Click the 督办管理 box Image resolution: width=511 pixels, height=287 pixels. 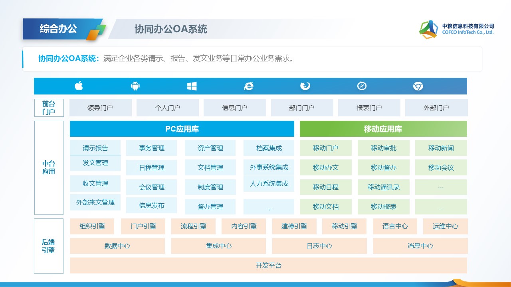click(x=210, y=206)
